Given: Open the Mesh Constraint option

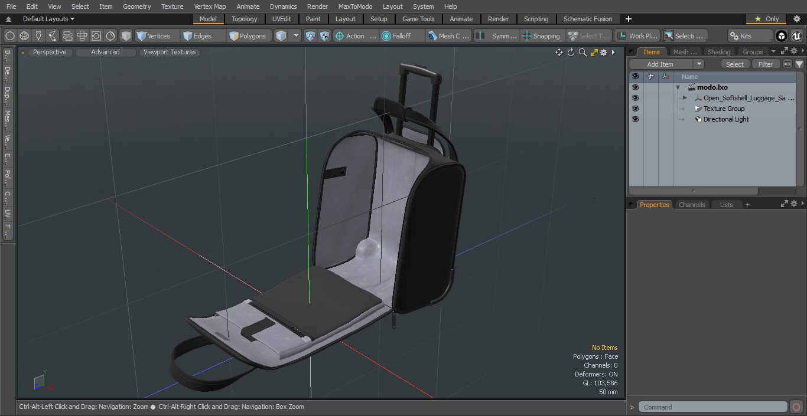Looking at the screenshot, I should 449,36.
